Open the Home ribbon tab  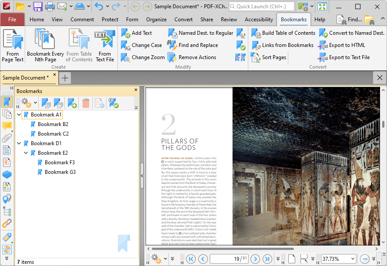tap(37, 20)
